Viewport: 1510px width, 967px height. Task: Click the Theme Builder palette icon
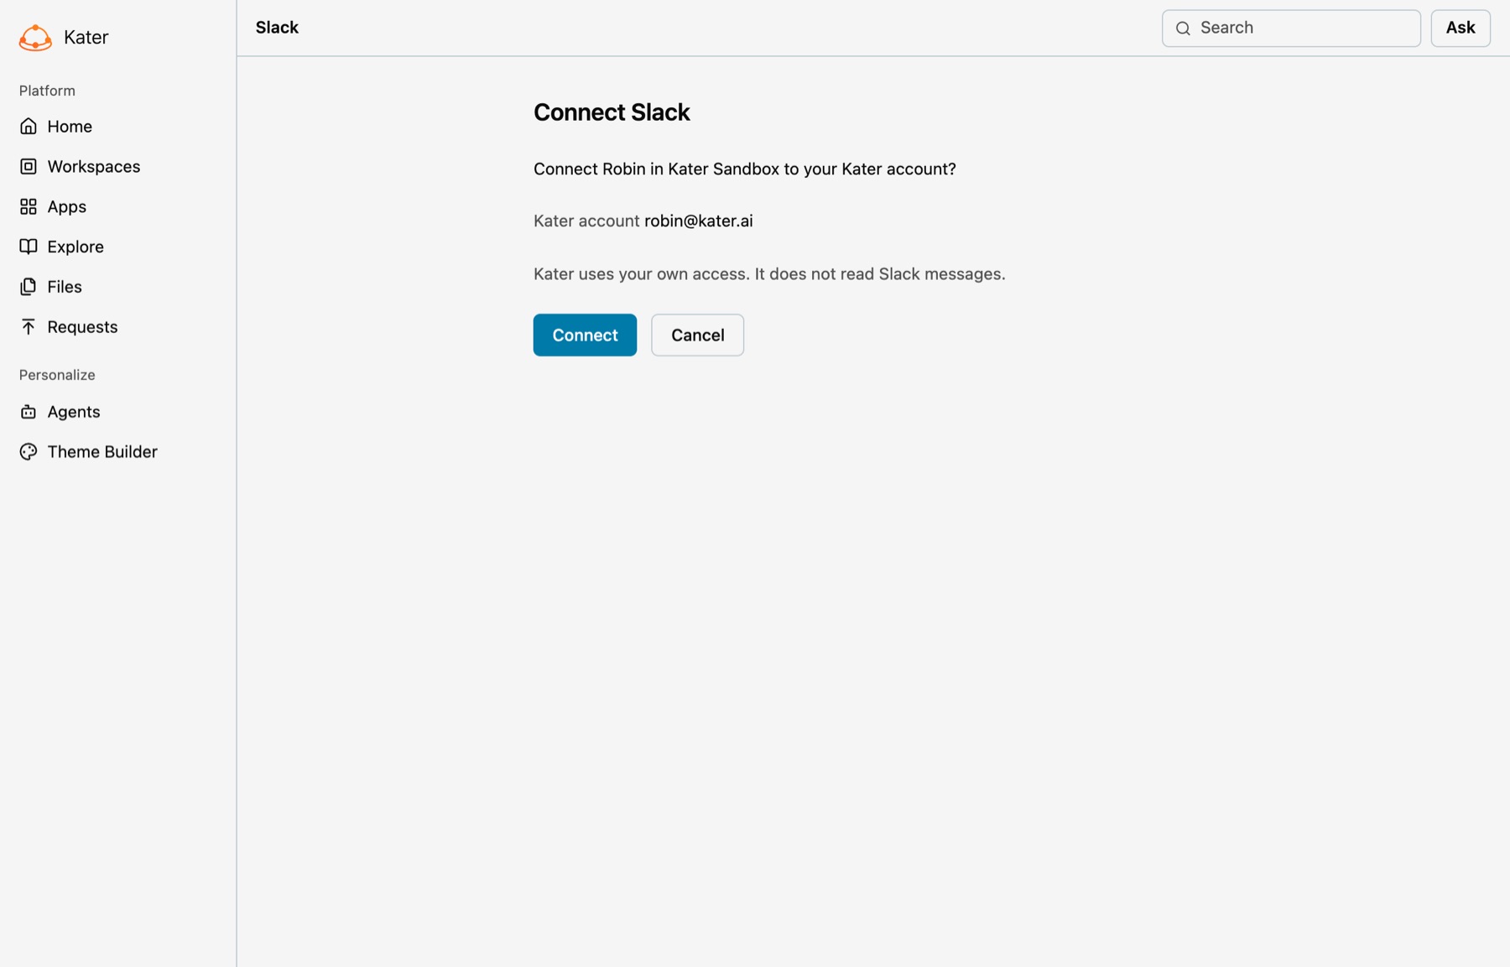coord(29,452)
